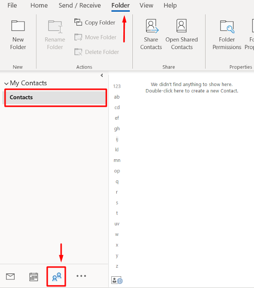Jump to r in contact index
254x288 pixels.
coord(117,192)
